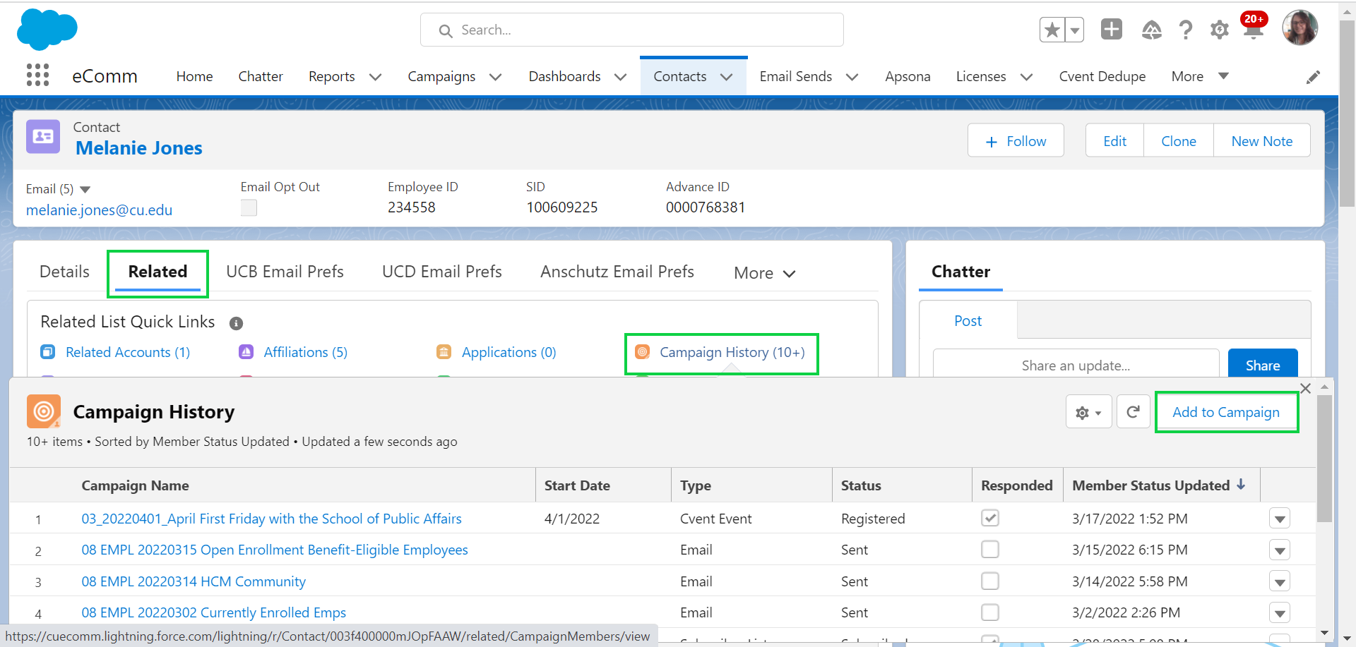Click the Campaign History panel icon
1356x647 pixels.
point(44,411)
